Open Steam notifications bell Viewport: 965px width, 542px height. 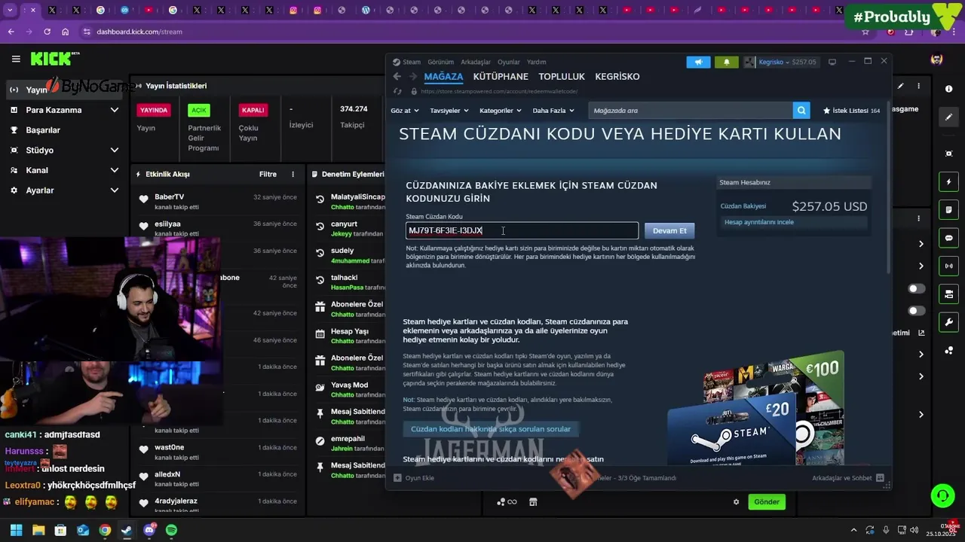(727, 62)
